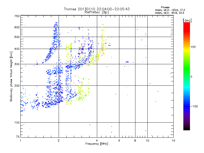Click the '750' y-axis tick label
Image resolution: width=204 pixels, height=153 pixels.
(x=17, y=16)
